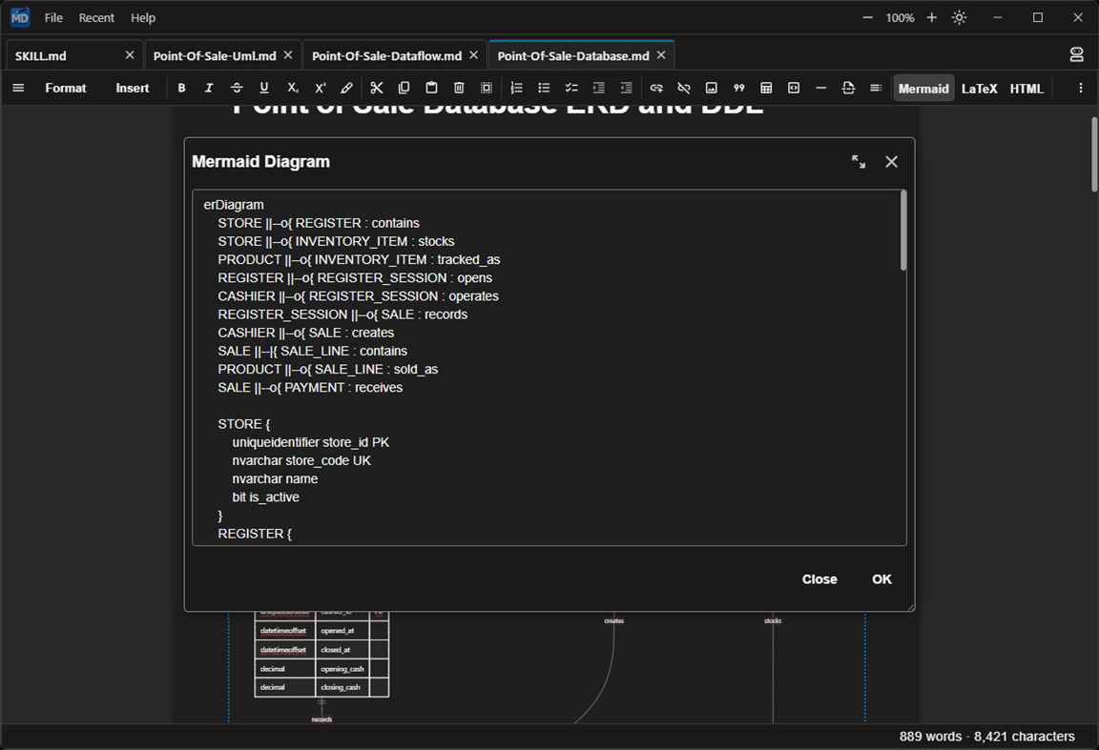This screenshot has height=750, width=1099.
Task: Insert a numbered list
Action: point(516,89)
